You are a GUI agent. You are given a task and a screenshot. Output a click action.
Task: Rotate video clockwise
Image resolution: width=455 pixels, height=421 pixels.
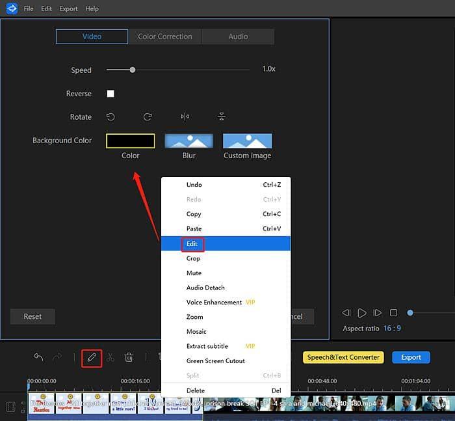pyautogui.click(x=148, y=116)
